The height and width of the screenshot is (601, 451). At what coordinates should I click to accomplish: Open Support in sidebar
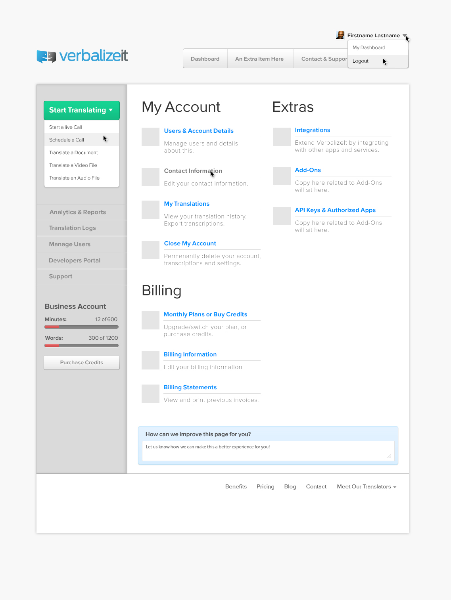82,276
